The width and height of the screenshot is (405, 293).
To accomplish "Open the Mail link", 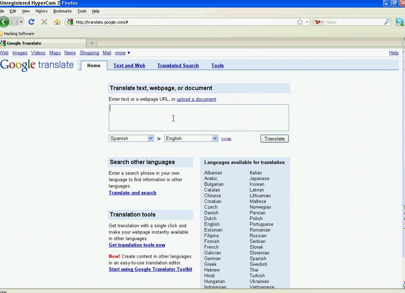I will (x=107, y=52).
